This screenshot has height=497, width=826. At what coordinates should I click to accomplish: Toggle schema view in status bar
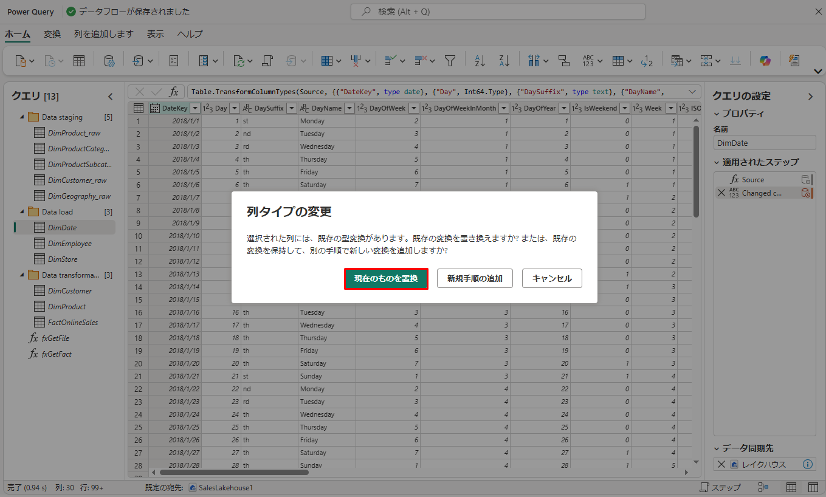[x=813, y=487]
